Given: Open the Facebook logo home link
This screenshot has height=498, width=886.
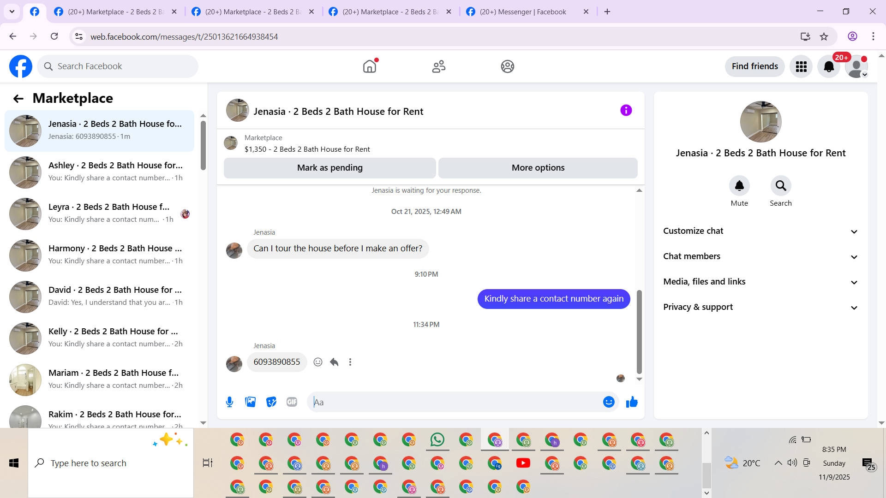Looking at the screenshot, I should coord(21,66).
